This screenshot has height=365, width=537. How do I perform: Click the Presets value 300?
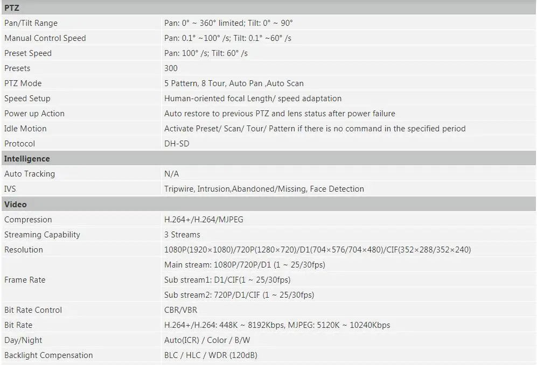pos(171,68)
